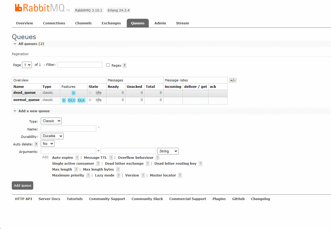Click help icon for Message TTL

pos(111,157)
